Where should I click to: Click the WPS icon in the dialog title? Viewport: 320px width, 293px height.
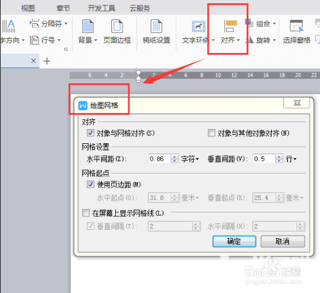[83, 105]
